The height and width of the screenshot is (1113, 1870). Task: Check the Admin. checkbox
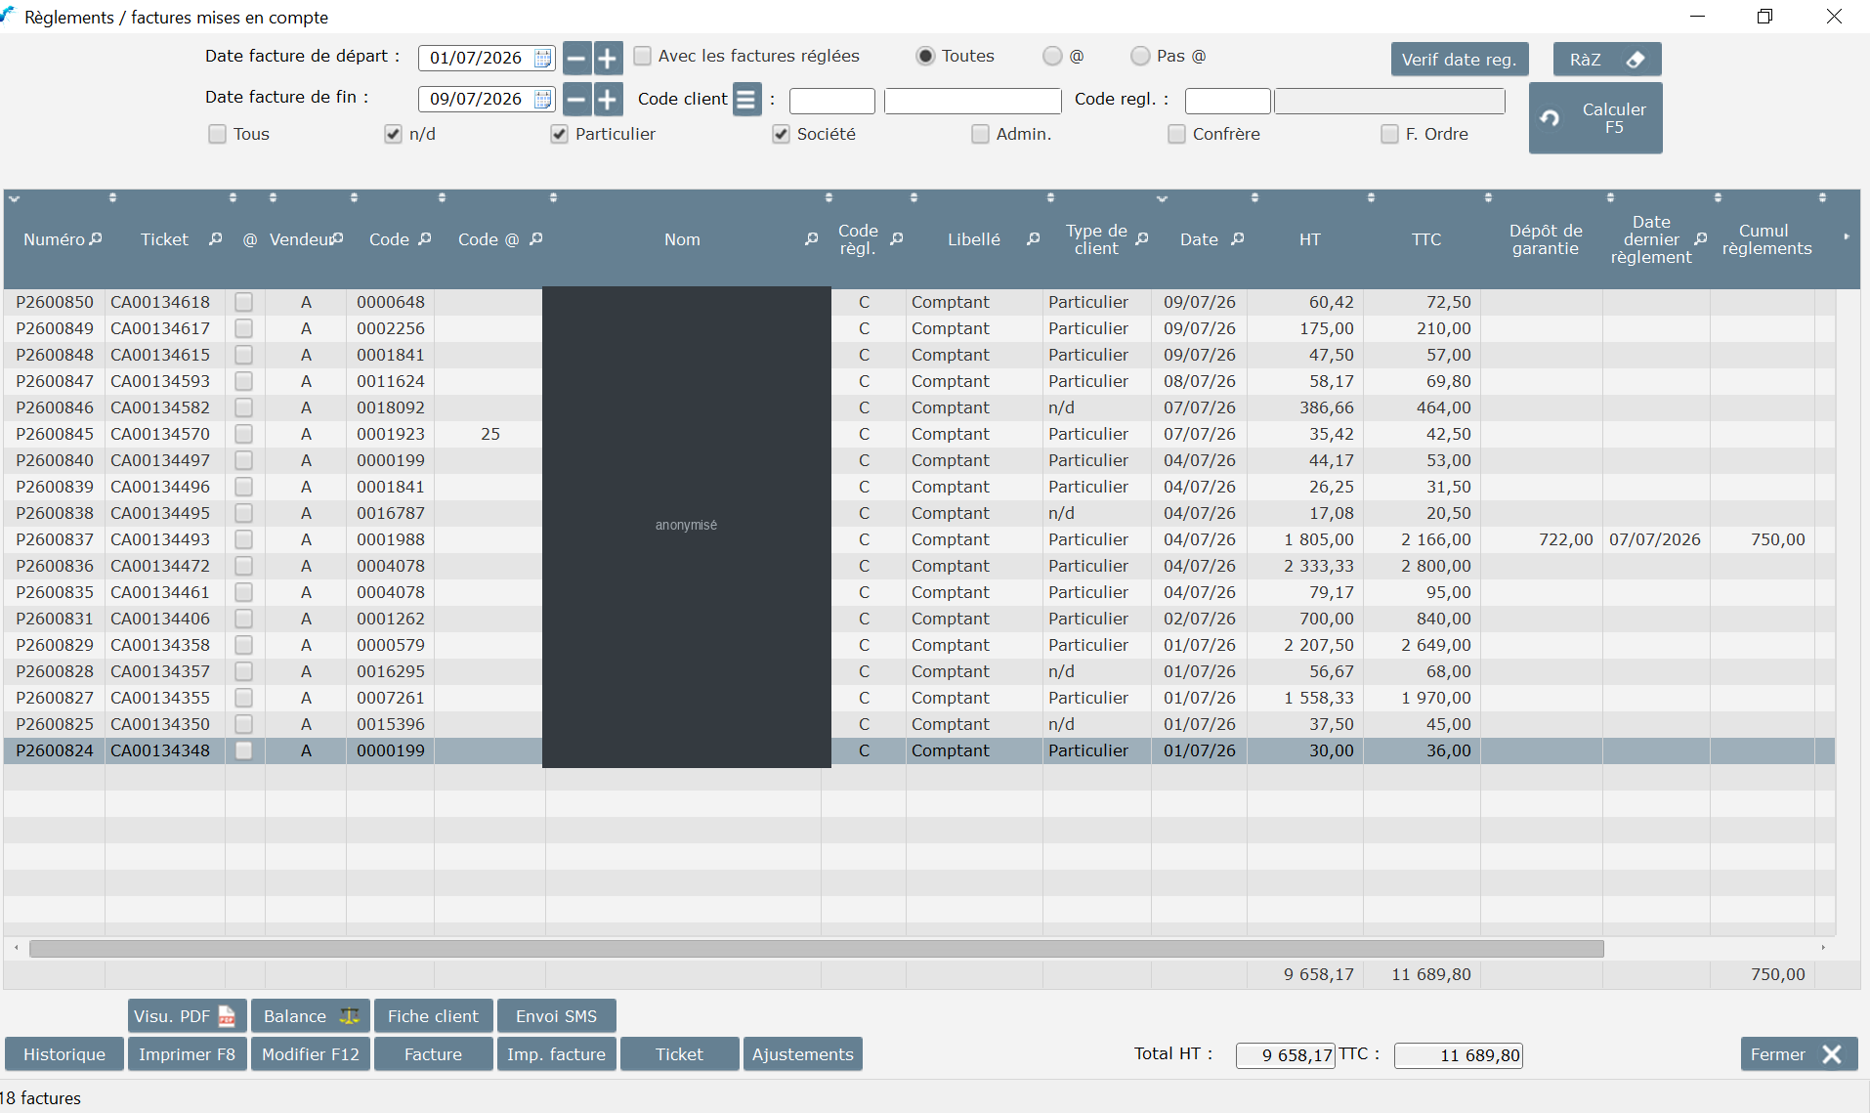pyautogui.click(x=980, y=134)
